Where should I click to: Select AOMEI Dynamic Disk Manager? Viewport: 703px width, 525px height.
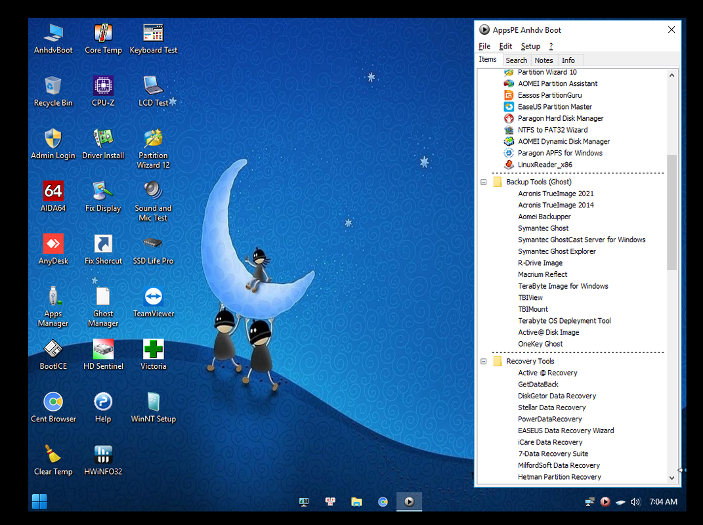[x=564, y=142]
